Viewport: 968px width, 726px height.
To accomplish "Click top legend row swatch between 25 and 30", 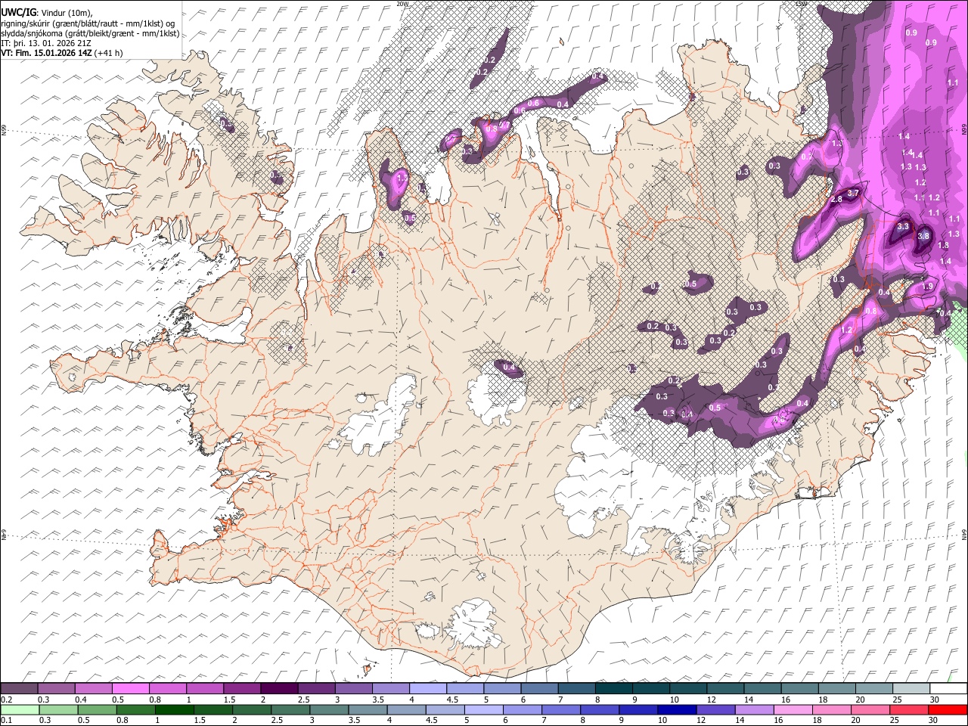I will pos(911,688).
